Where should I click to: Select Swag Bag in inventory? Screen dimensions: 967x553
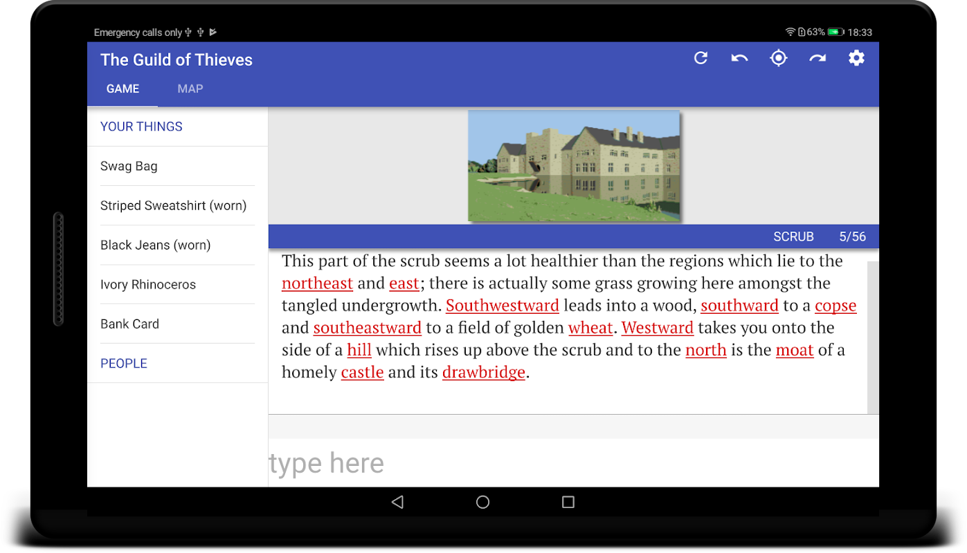[x=177, y=166]
